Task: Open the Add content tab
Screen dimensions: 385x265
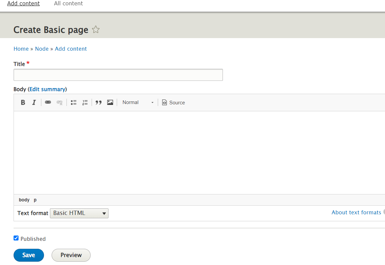Action: point(23,3)
